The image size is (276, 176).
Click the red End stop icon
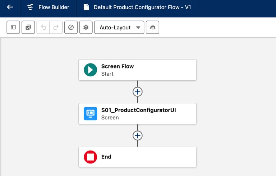(x=91, y=157)
